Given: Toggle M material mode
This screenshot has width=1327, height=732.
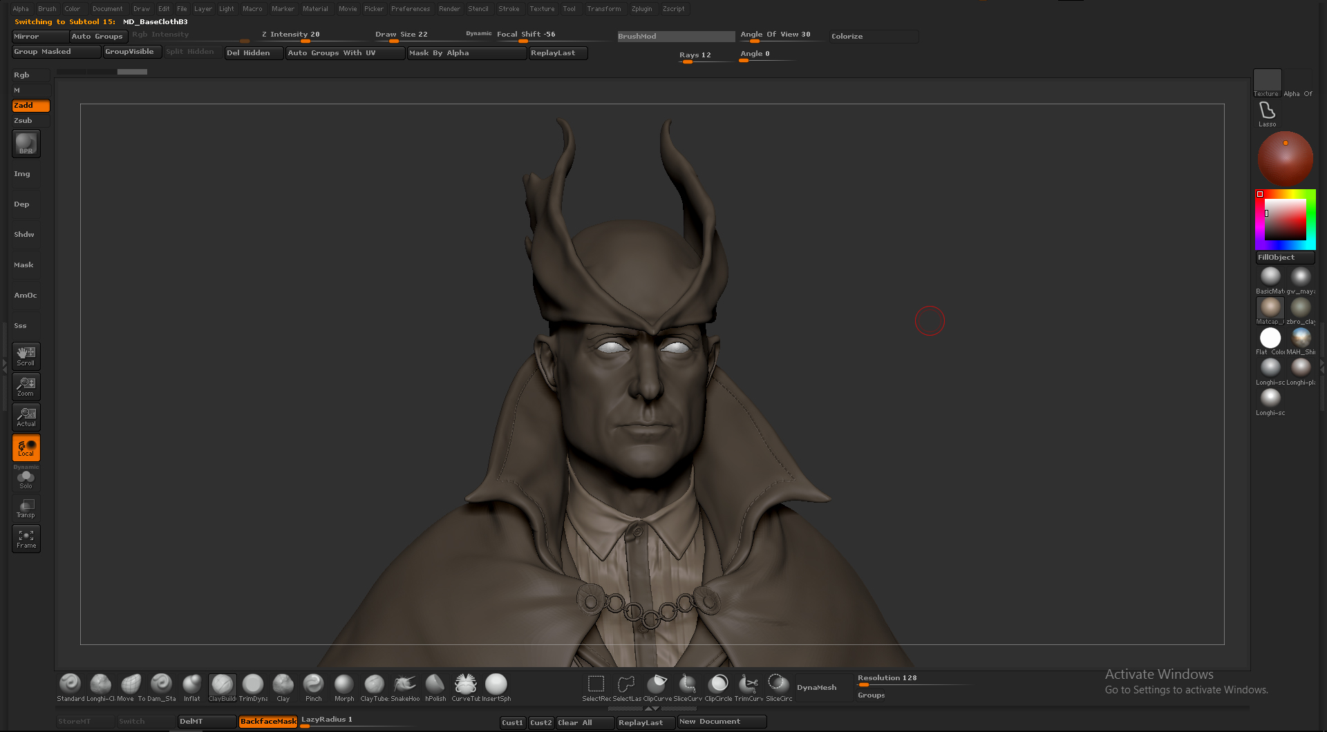Looking at the screenshot, I should 31,90.
